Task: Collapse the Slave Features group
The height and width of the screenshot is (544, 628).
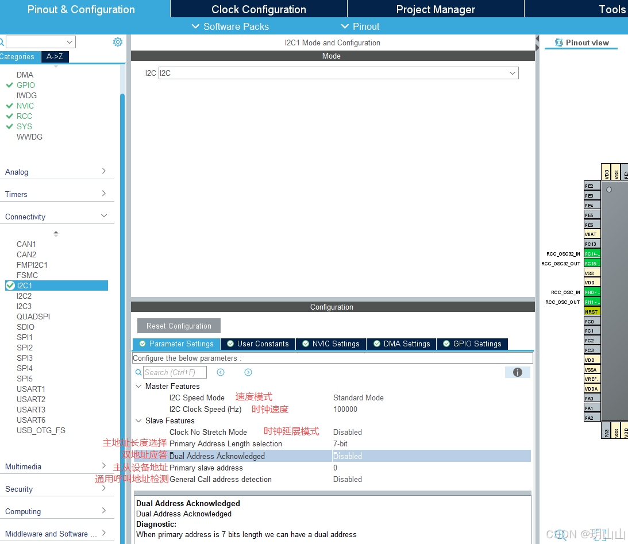Action: tap(138, 420)
